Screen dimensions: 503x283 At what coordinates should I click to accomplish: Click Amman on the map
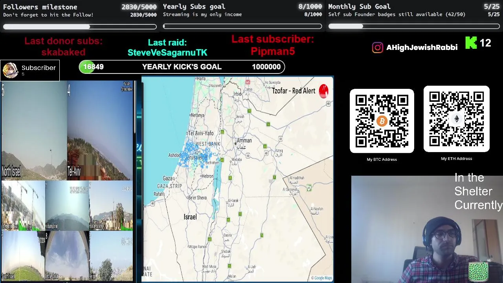pyautogui.click(x=244, y=141)
